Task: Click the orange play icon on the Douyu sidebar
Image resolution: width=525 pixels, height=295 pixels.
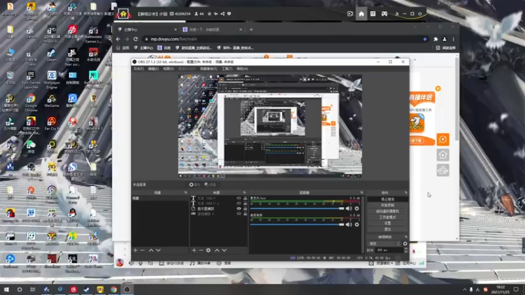Action: coord(443,139)
